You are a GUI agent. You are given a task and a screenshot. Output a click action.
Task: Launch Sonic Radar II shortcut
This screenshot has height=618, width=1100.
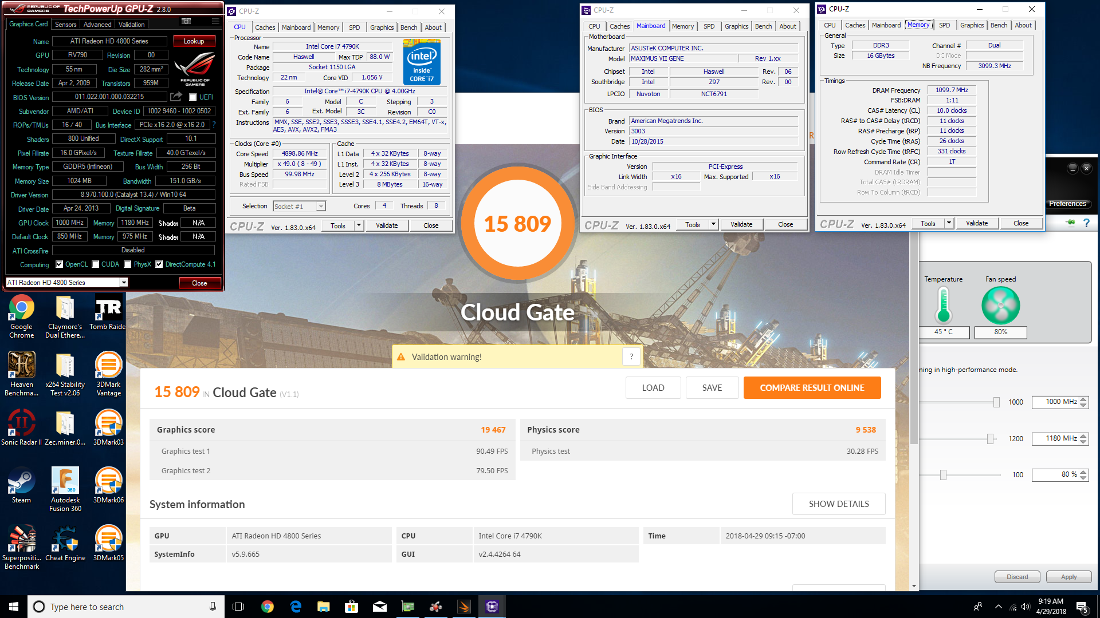pyautogui.click(x=21, y=427)
